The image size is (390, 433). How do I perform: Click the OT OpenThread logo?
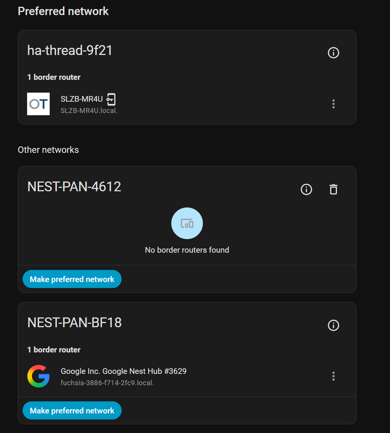pyautogui.click(x=38, y=104)
